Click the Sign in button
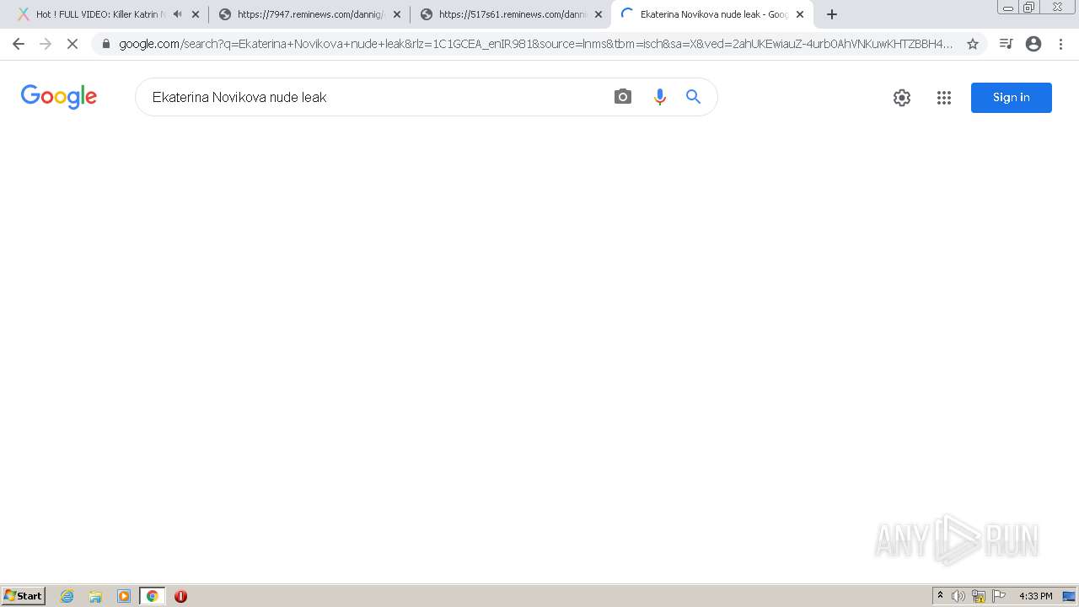Screen dimensions: 1079x607 1012,98
